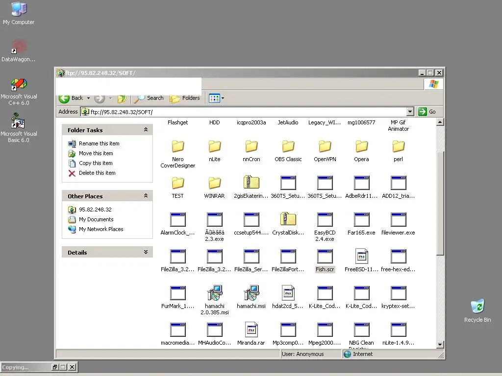
Task: Select the hamachi 2.0.385.msi package
Action: click(x=215, y=301)
